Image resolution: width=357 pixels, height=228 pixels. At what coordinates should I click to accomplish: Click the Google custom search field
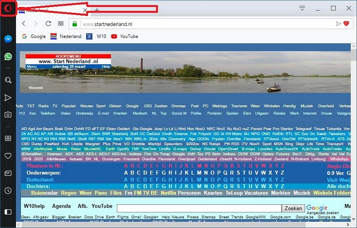click(x=199, y=208)
